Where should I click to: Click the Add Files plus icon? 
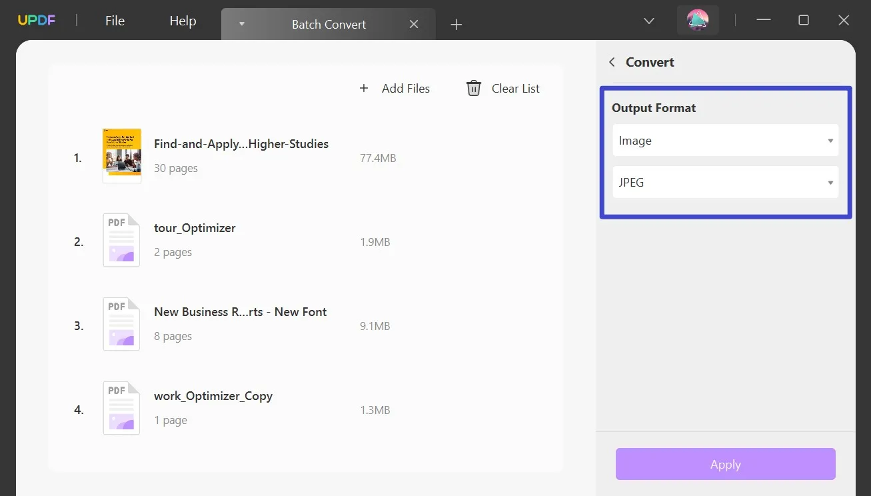(x=363, y=88)
